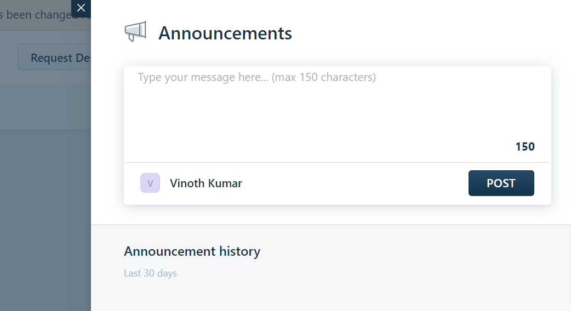Select the Last 30 days label
The image size is (571, 311).
tap(150, 273)
